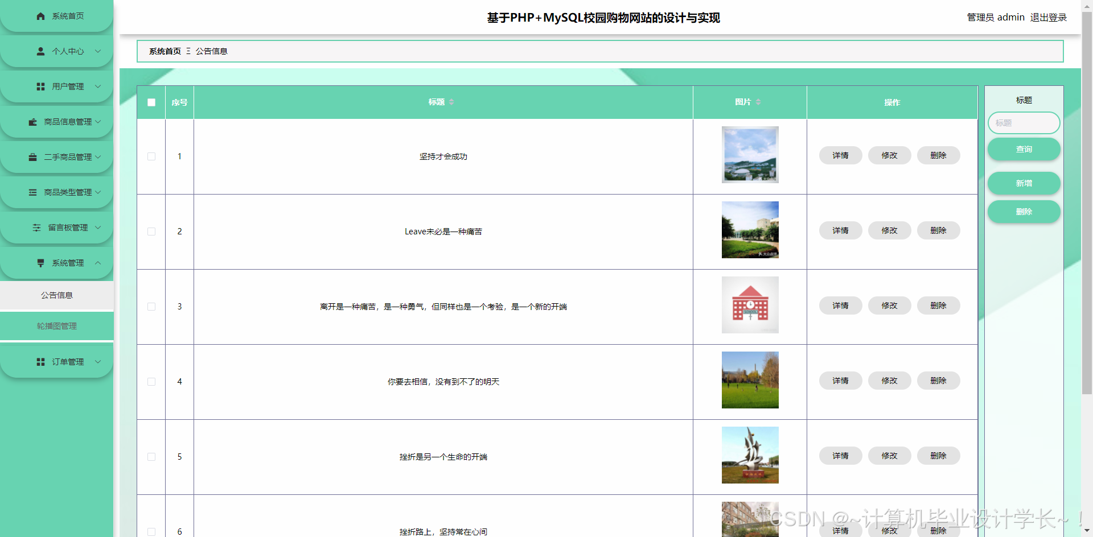Open the row 3 red school building thumbnail
This screenshot has width=1093, height=537.
(x=750, y=305)
